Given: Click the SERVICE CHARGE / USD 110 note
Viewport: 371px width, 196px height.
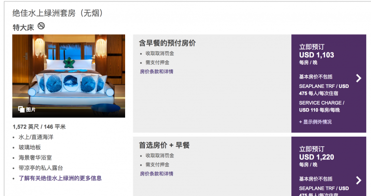Looking at the screenshot, I should (x=322, y=106).
